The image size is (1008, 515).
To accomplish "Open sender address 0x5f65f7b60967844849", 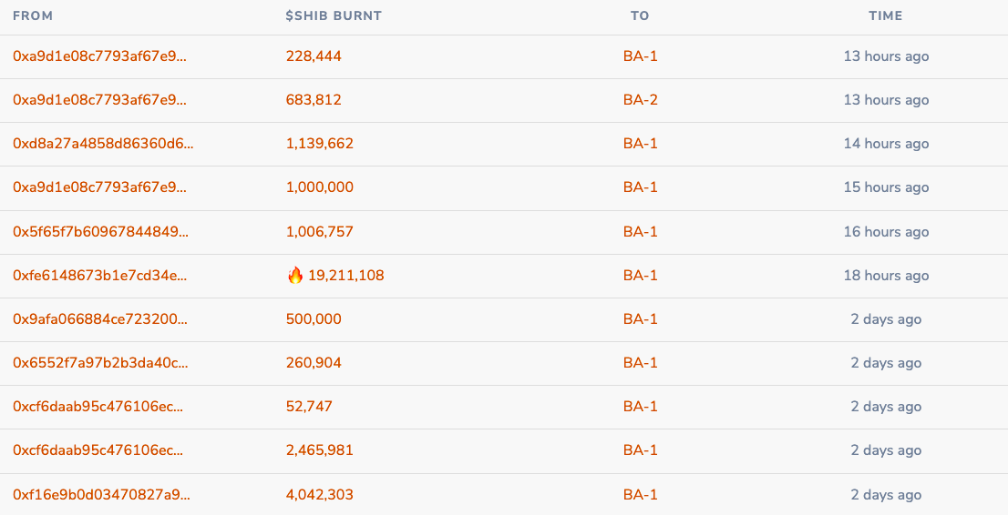I will [x=101, y=232].
